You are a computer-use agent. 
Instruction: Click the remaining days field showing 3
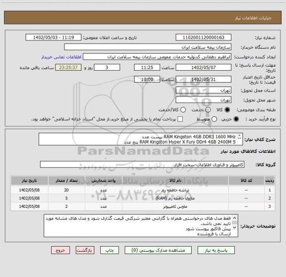coord(107,68)
